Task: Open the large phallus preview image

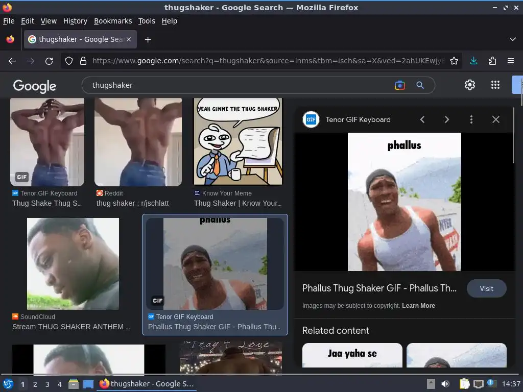Action: (x=405, y=202)
